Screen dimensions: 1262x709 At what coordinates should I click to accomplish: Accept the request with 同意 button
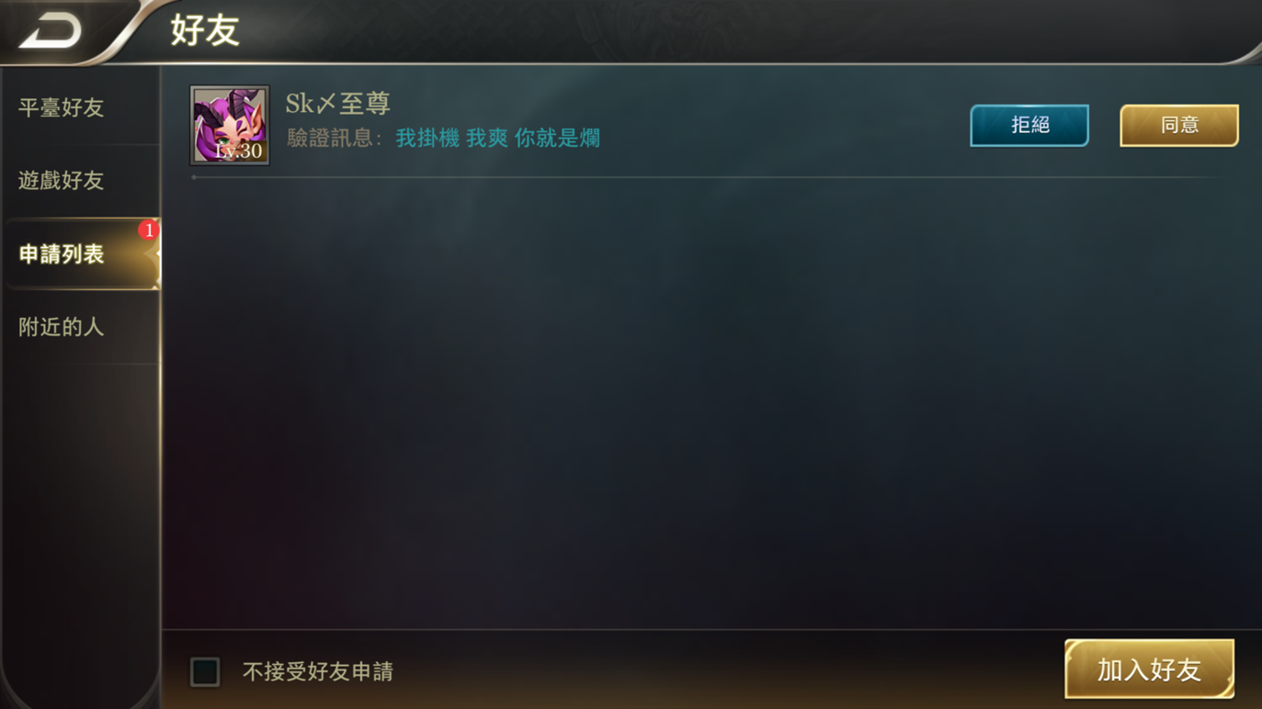coord(1179,125)
